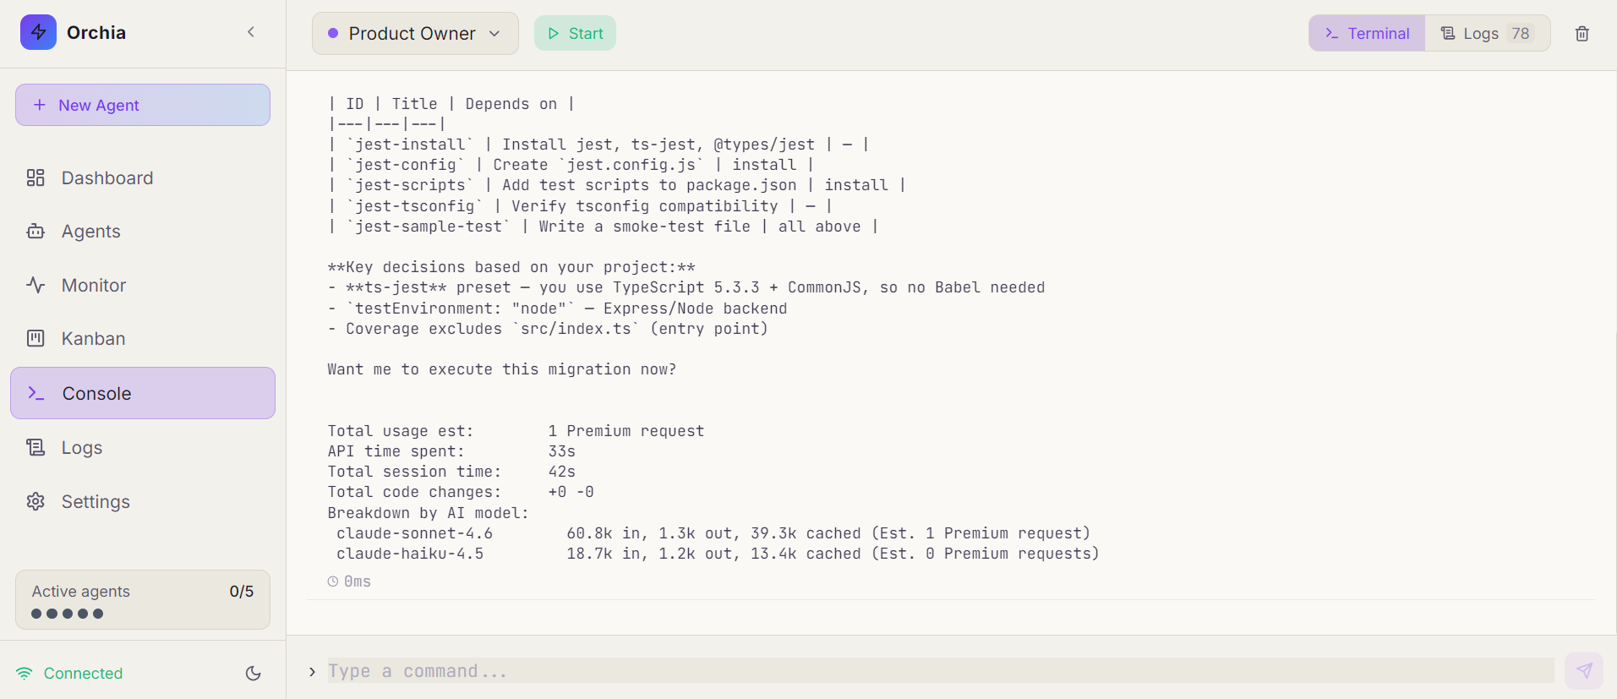The width and height of the screenshot is (1617, 699).
Task: Click the '**Key decisions based on your project:**' line
Action: [x=511, y=267]
